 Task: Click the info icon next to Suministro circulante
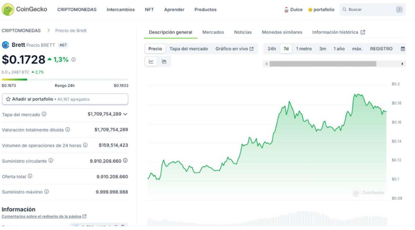[x=52, y=161]
